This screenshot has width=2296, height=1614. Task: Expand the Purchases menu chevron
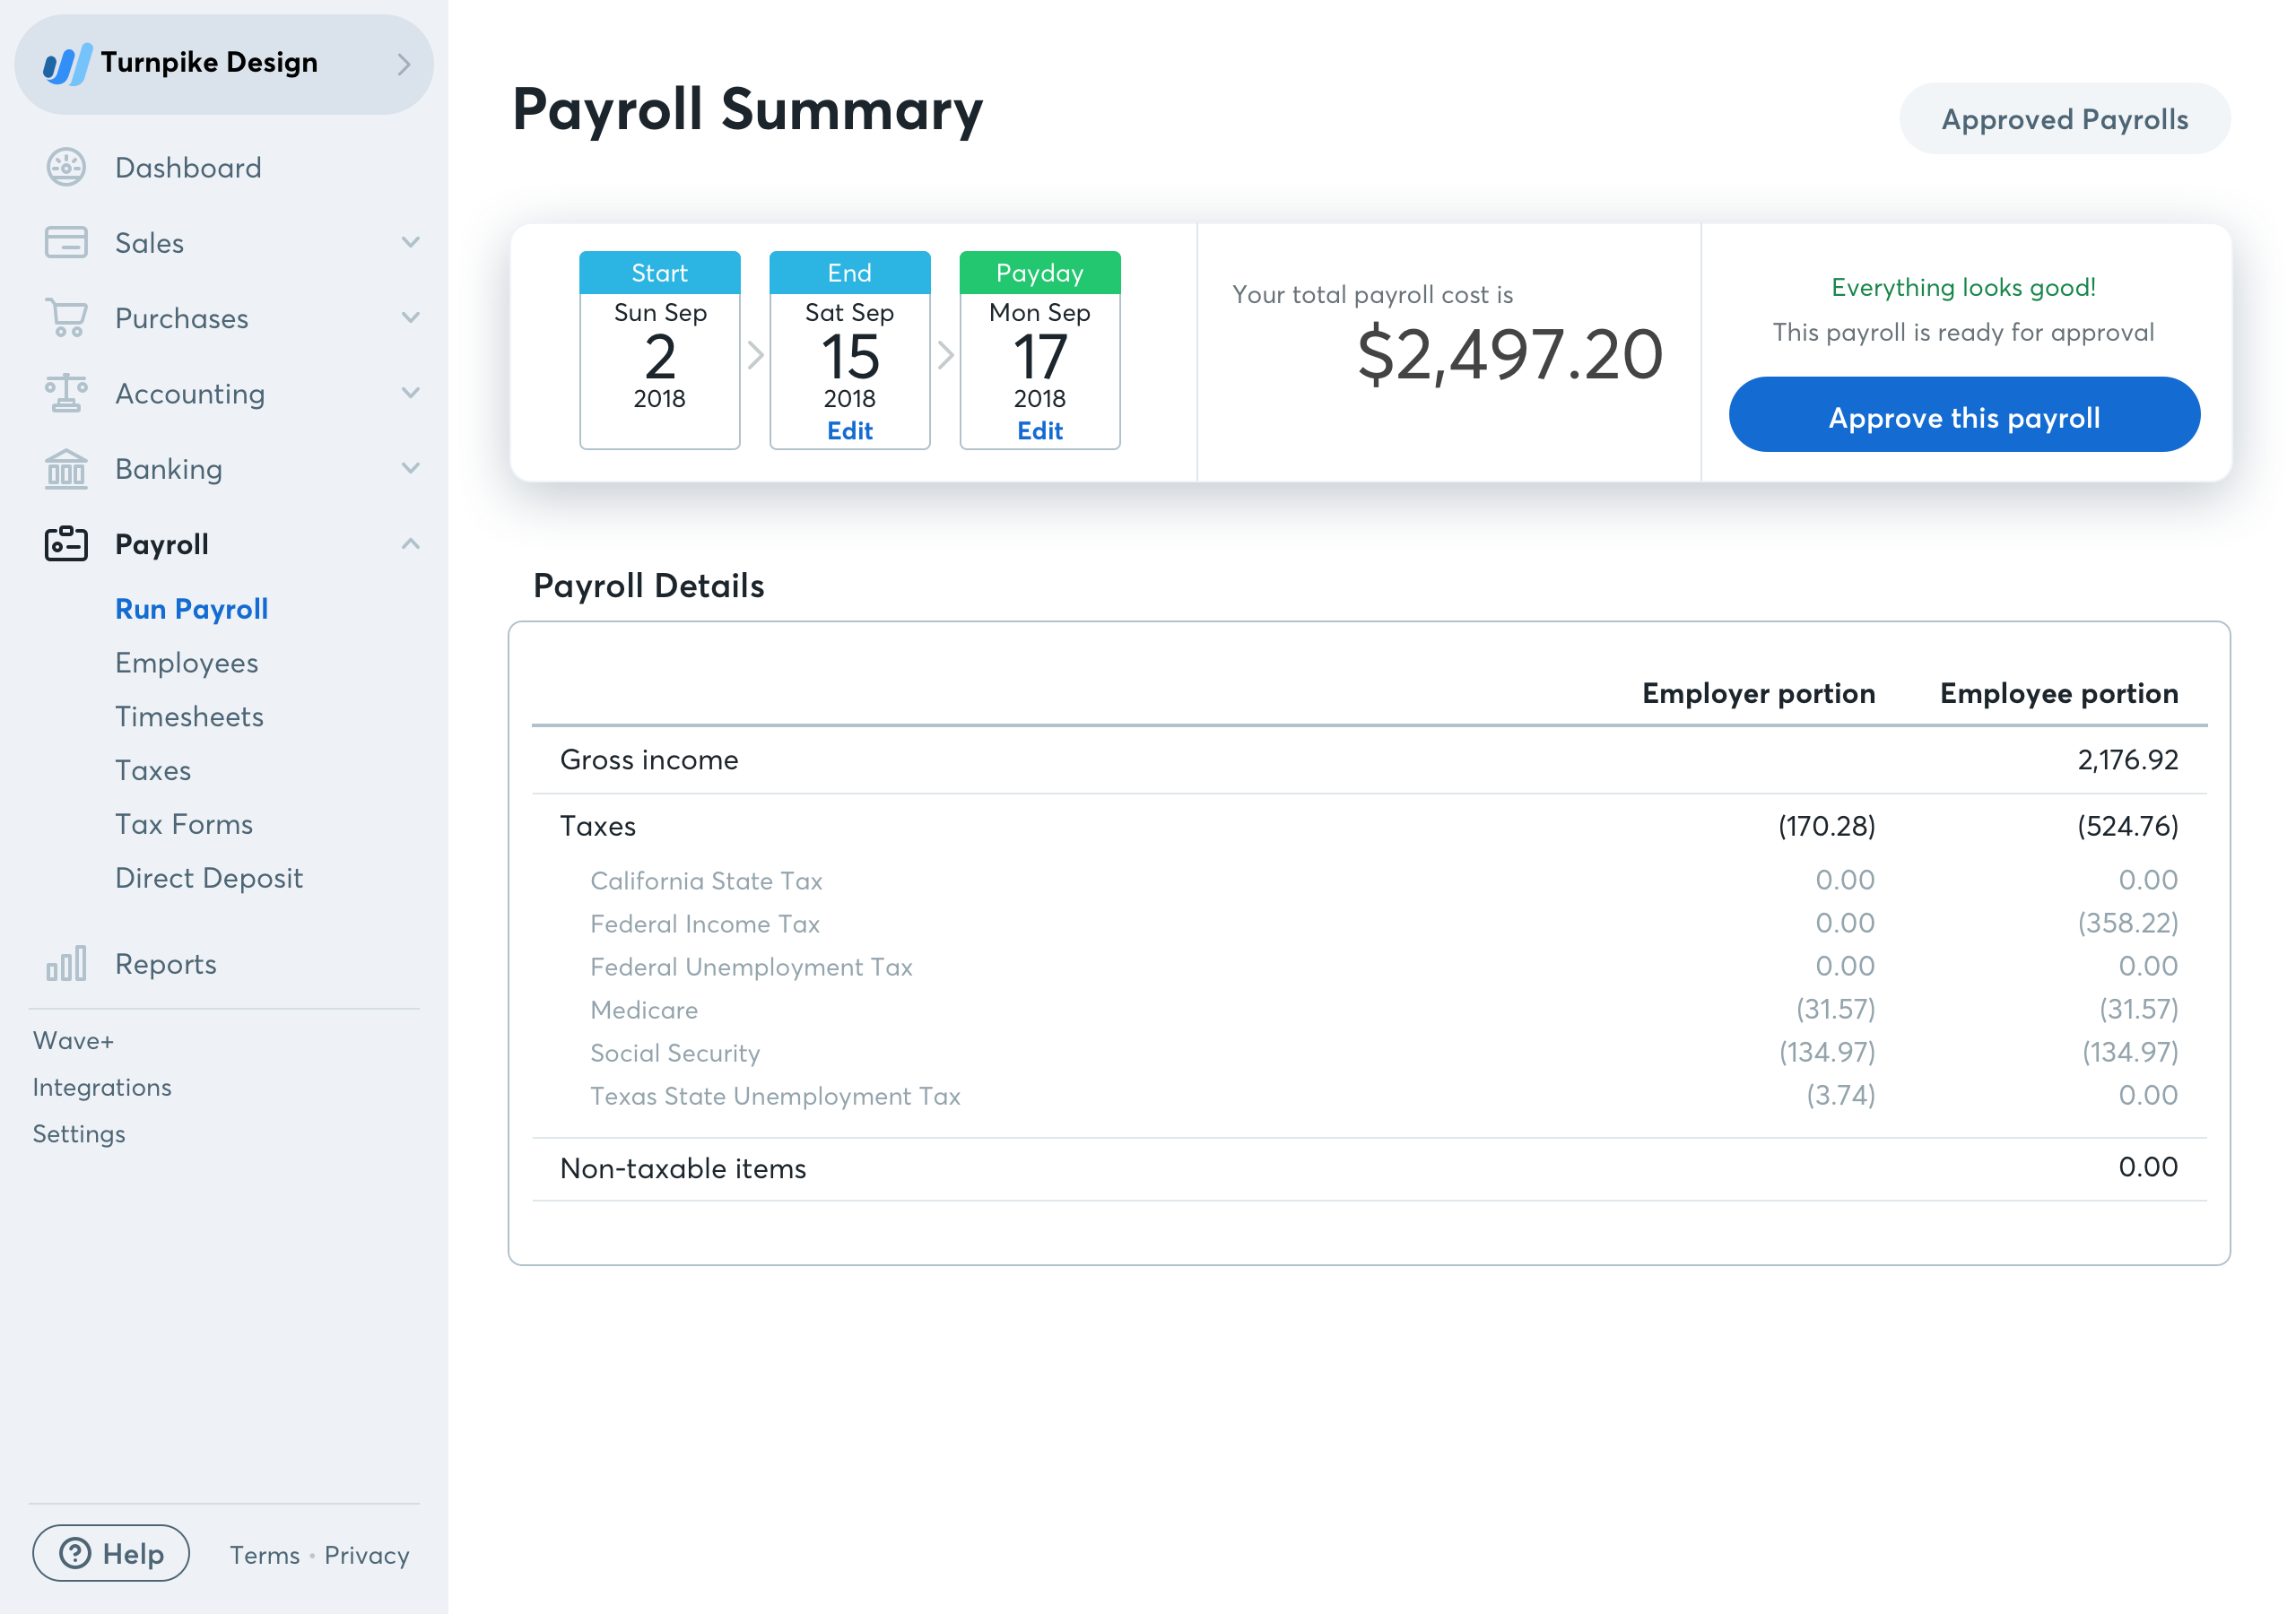click(410, 318)
